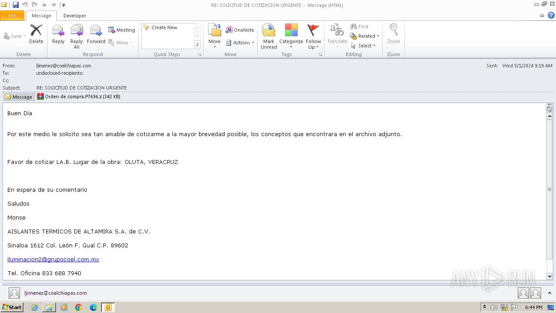Open the Windows Start menu
This screenshot has width=556, height=313.
click(x=12, y=307)
